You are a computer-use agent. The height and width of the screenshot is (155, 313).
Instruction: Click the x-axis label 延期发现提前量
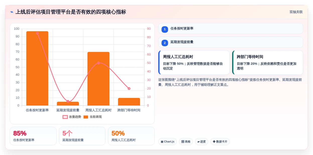pos(68,110)
